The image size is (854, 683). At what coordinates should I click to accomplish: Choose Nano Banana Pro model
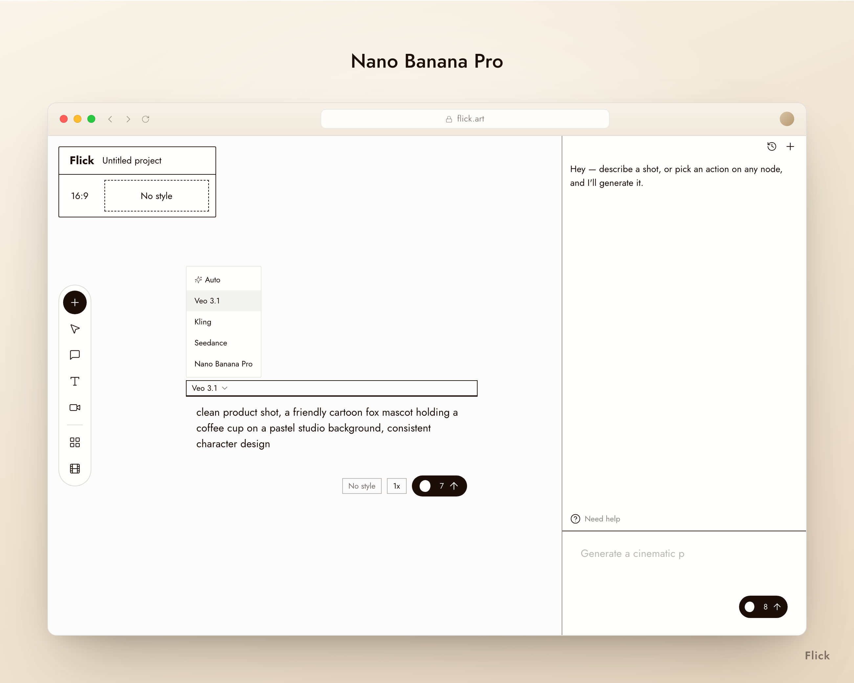[x=223, y=364]
